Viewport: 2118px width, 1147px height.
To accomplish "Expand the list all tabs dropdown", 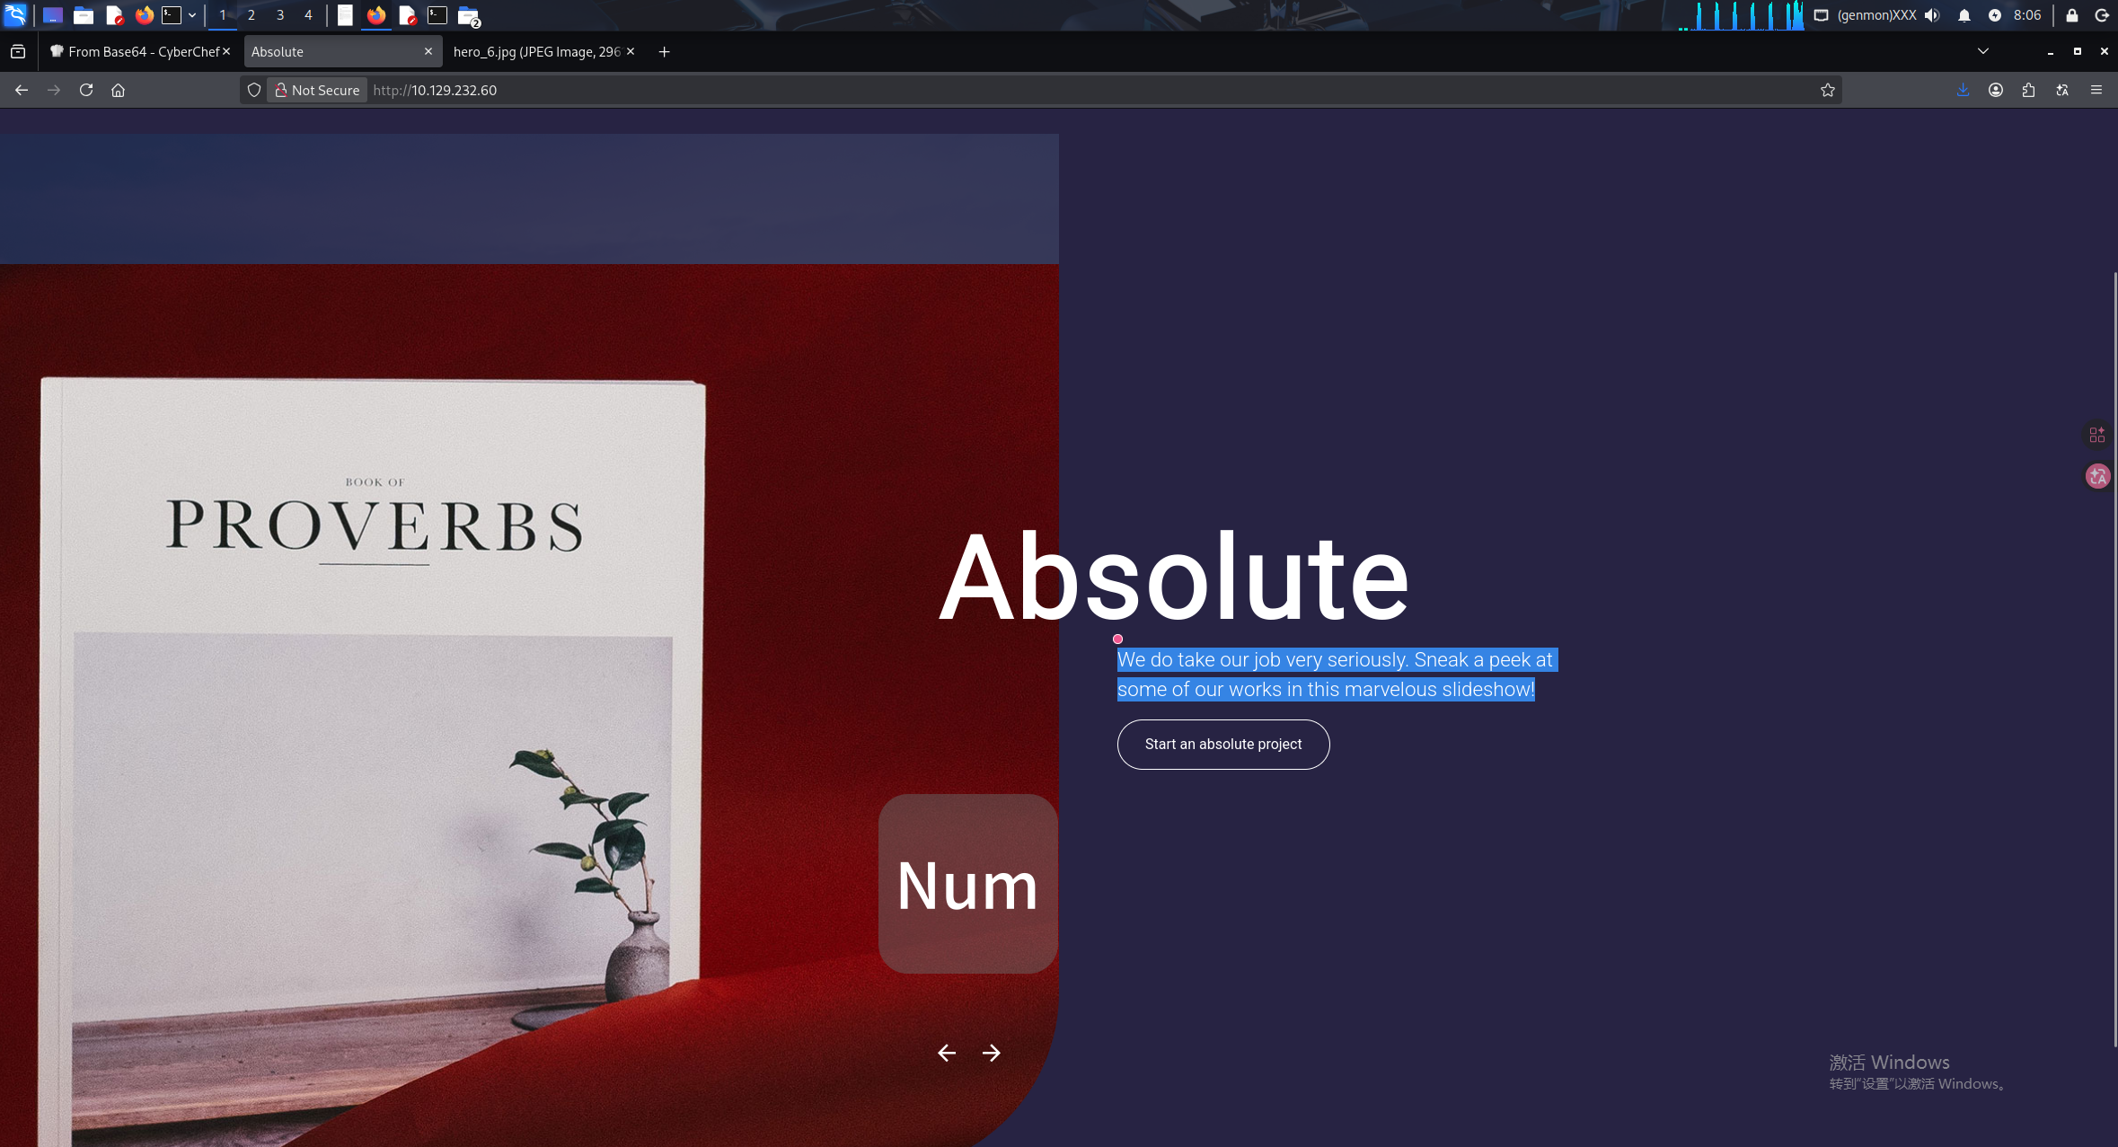I will coord(1983,52).
